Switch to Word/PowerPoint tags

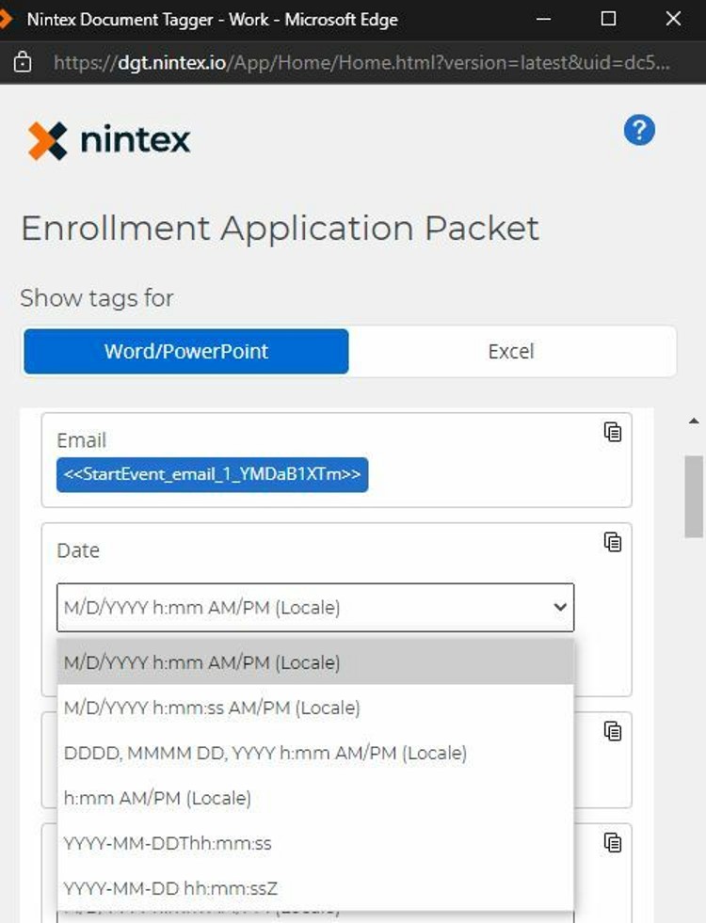point(186,351)
